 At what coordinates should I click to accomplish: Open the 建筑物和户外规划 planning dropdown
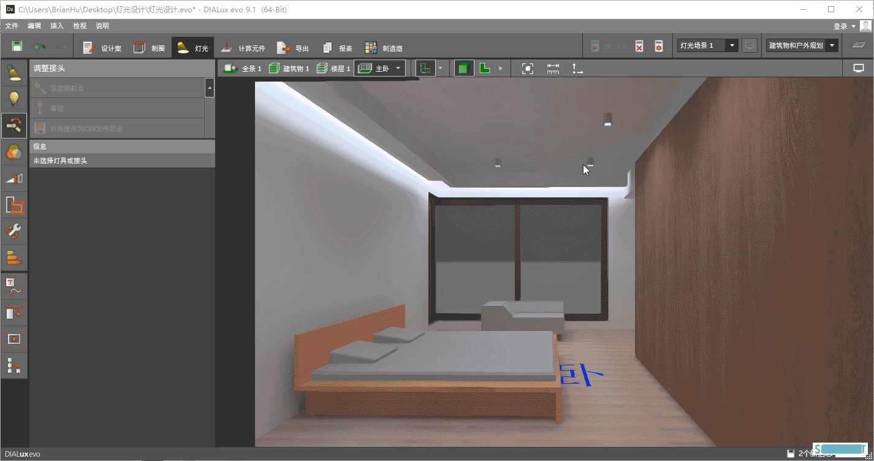click(802, 45)
